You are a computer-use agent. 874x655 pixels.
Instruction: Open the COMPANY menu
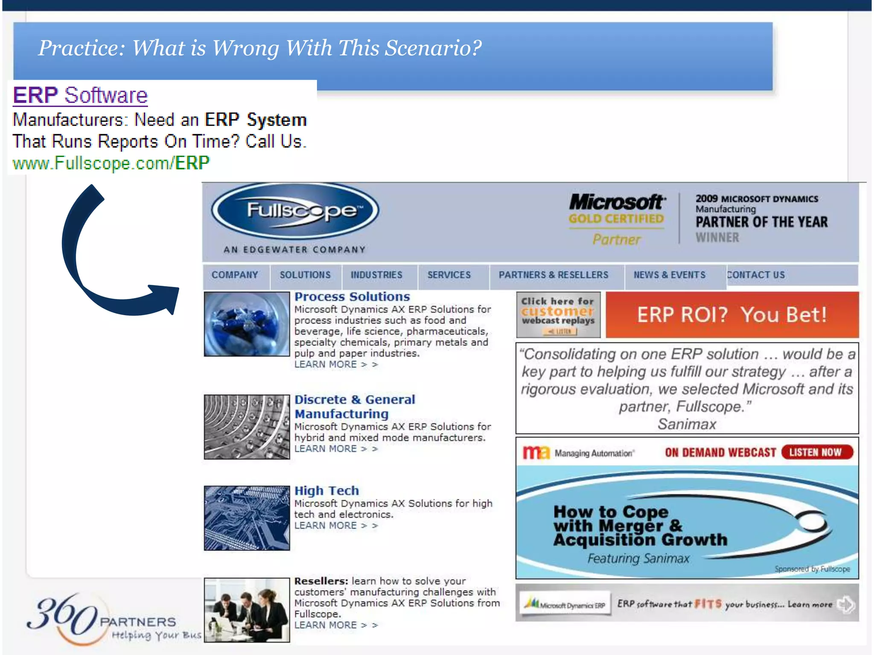click(x=235, y=275)
